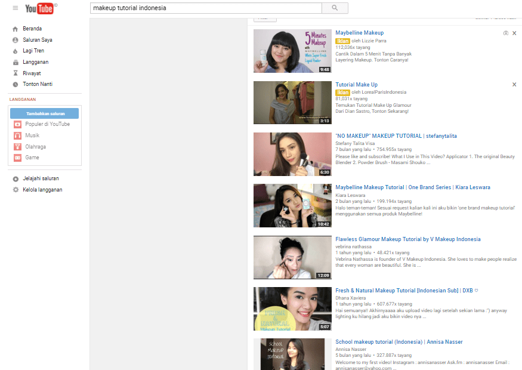Open "NO MAKEUP" MAKEUP TUTORIAL video title
522x370 pixels.
coord(396,136)
